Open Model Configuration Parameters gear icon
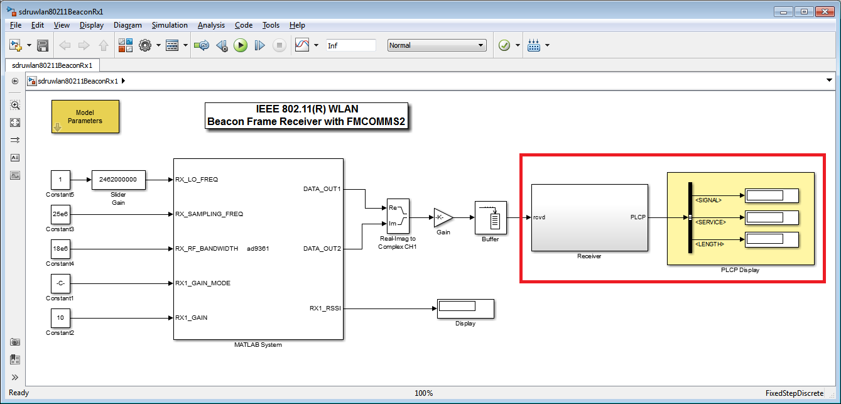 tap(145, 45)
